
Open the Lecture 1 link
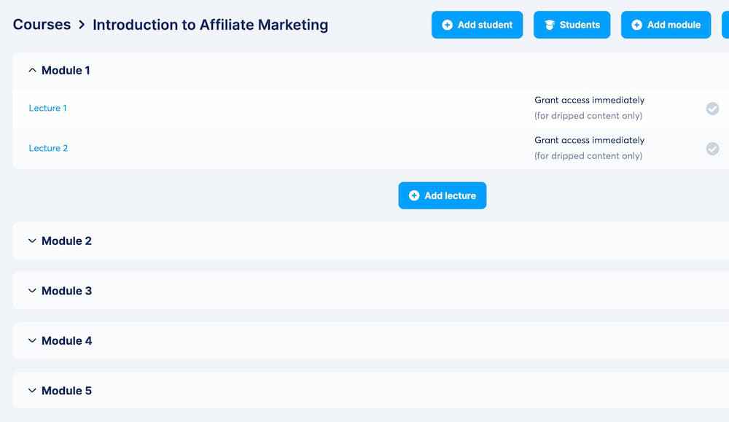(x=48, y=108)
